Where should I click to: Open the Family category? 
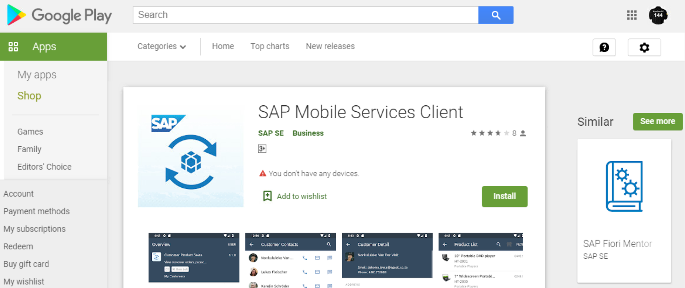[x=29, y=149]
